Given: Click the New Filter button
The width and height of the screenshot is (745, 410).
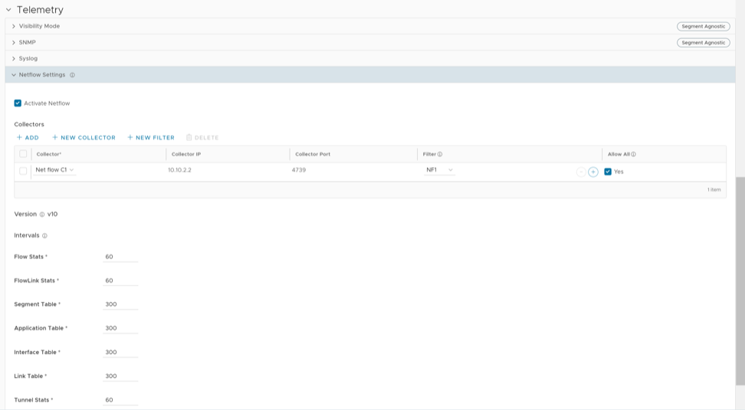Looking at the screenshot, I should [151, 138].
